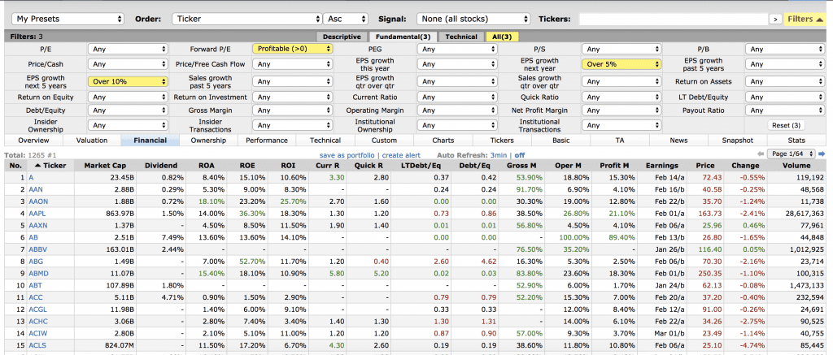This screenshot has height=355, width=833.
Task: Click the gray previous page arrow
Action: (x=761, y=154)
